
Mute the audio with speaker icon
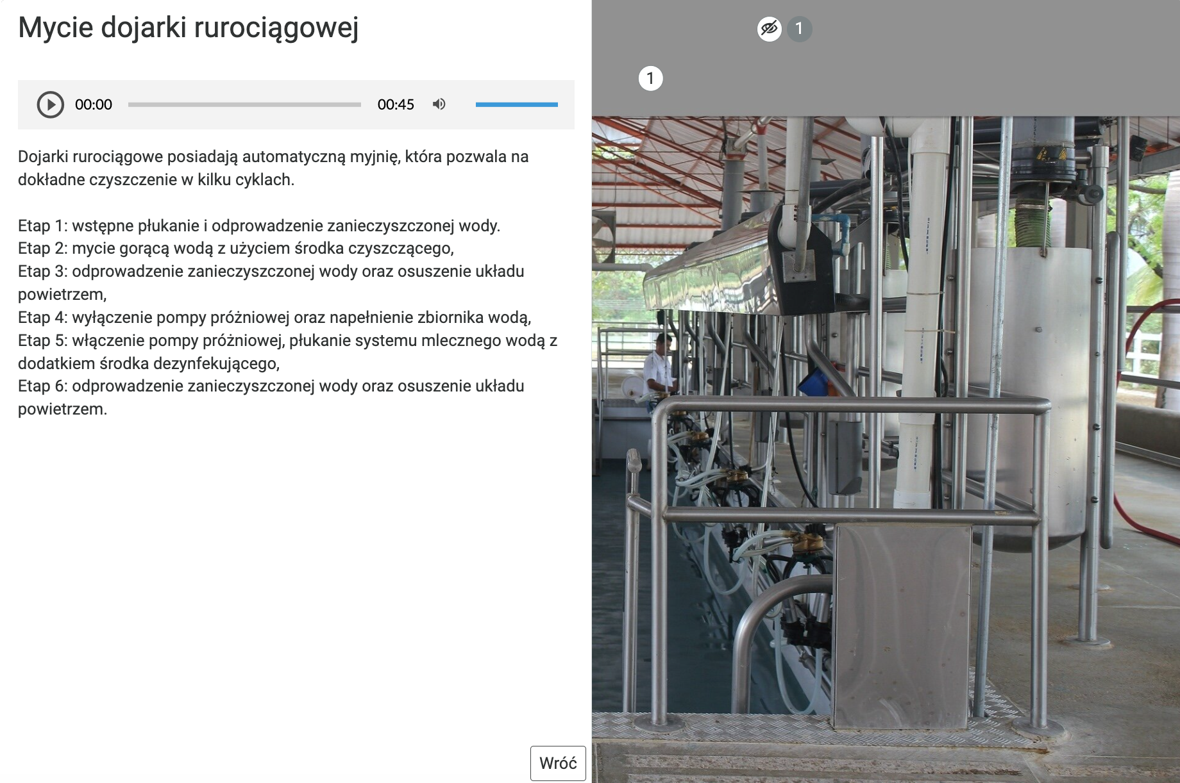point(439,104)
